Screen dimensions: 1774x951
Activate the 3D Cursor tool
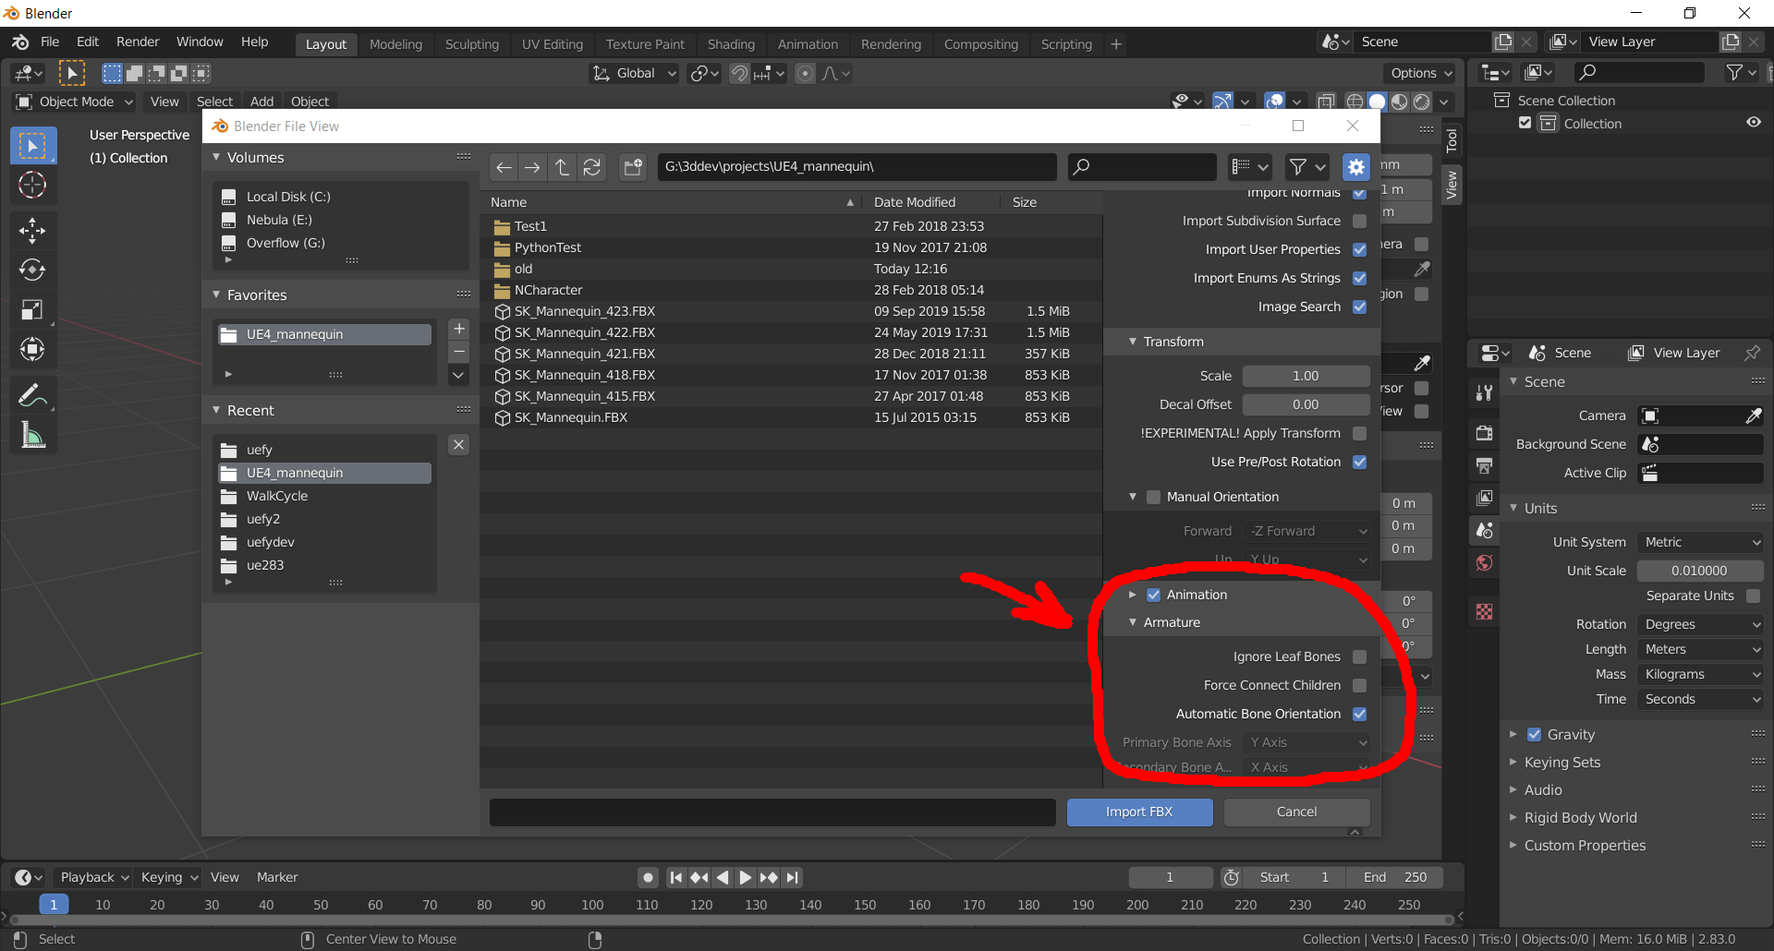33,186
